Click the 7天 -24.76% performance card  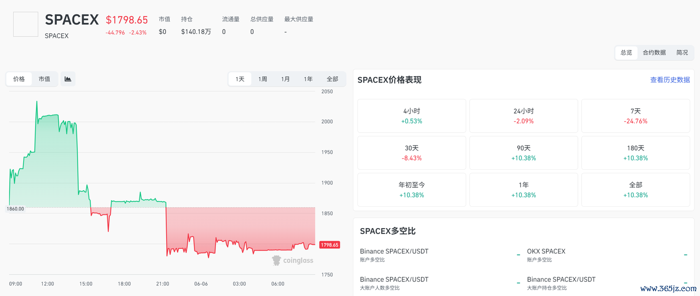pos(636,116)
